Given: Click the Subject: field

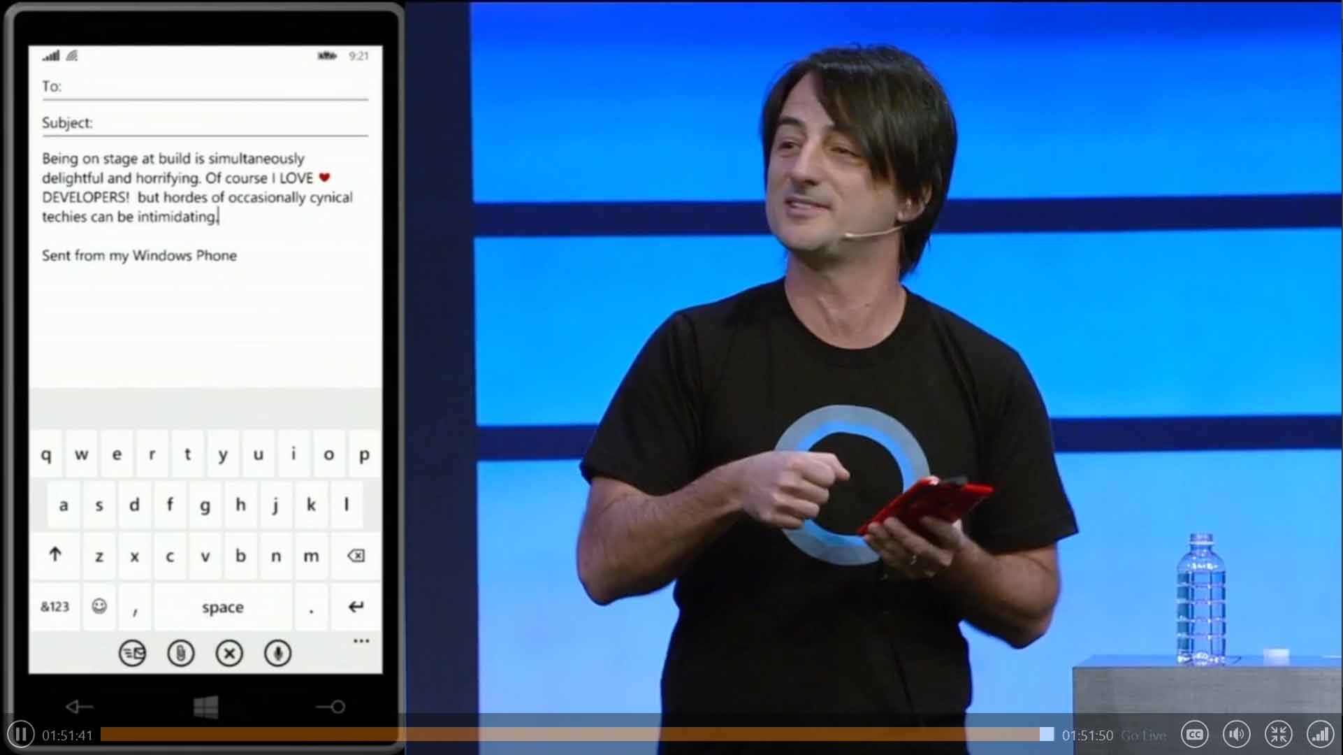Looking at the screenshot, I should pyautogui.click(x=205, y=124).
